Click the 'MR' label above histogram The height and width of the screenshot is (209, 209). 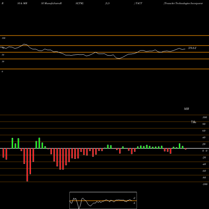(186, 109)
